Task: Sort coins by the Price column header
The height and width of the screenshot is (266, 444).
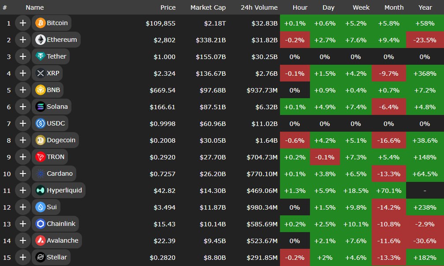Action: (168, 7)
